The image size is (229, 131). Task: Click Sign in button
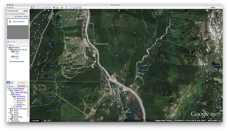[x=213, y=7]
